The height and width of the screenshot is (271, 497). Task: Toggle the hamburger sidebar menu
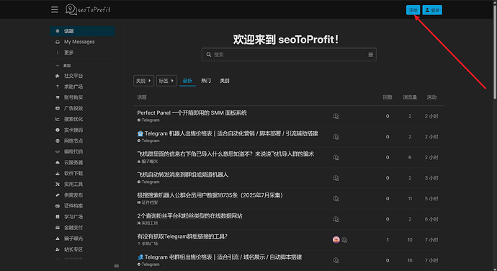point(55,10)
